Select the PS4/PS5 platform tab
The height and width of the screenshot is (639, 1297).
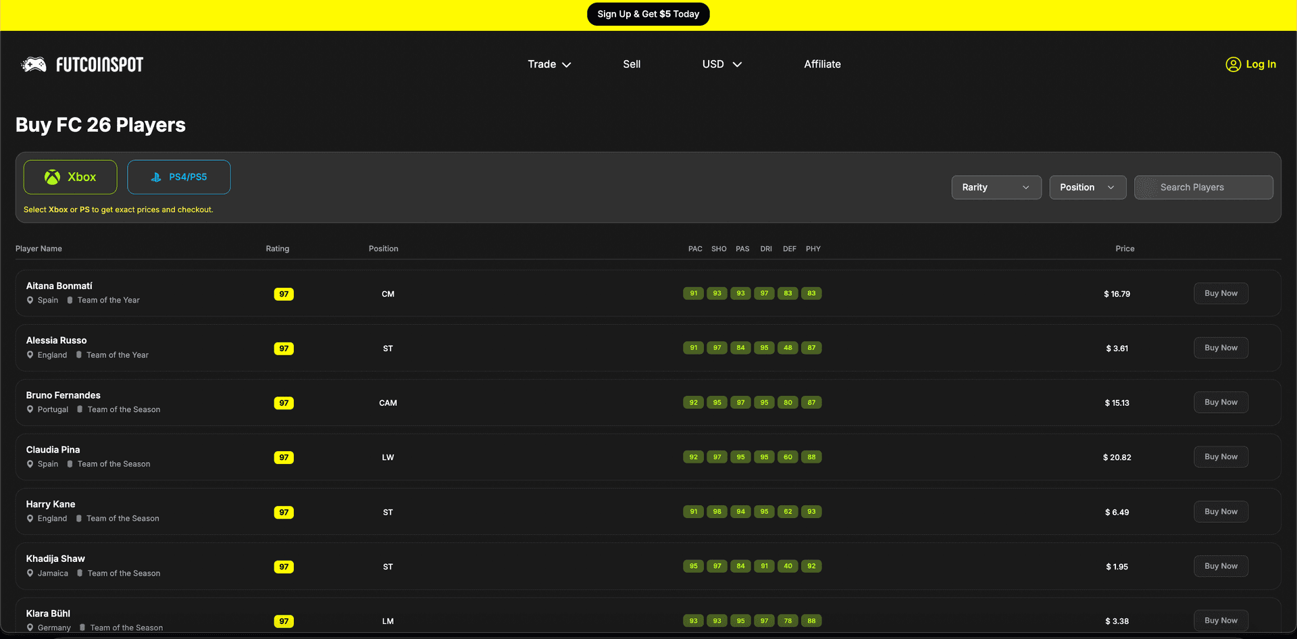tap(179, 177)
